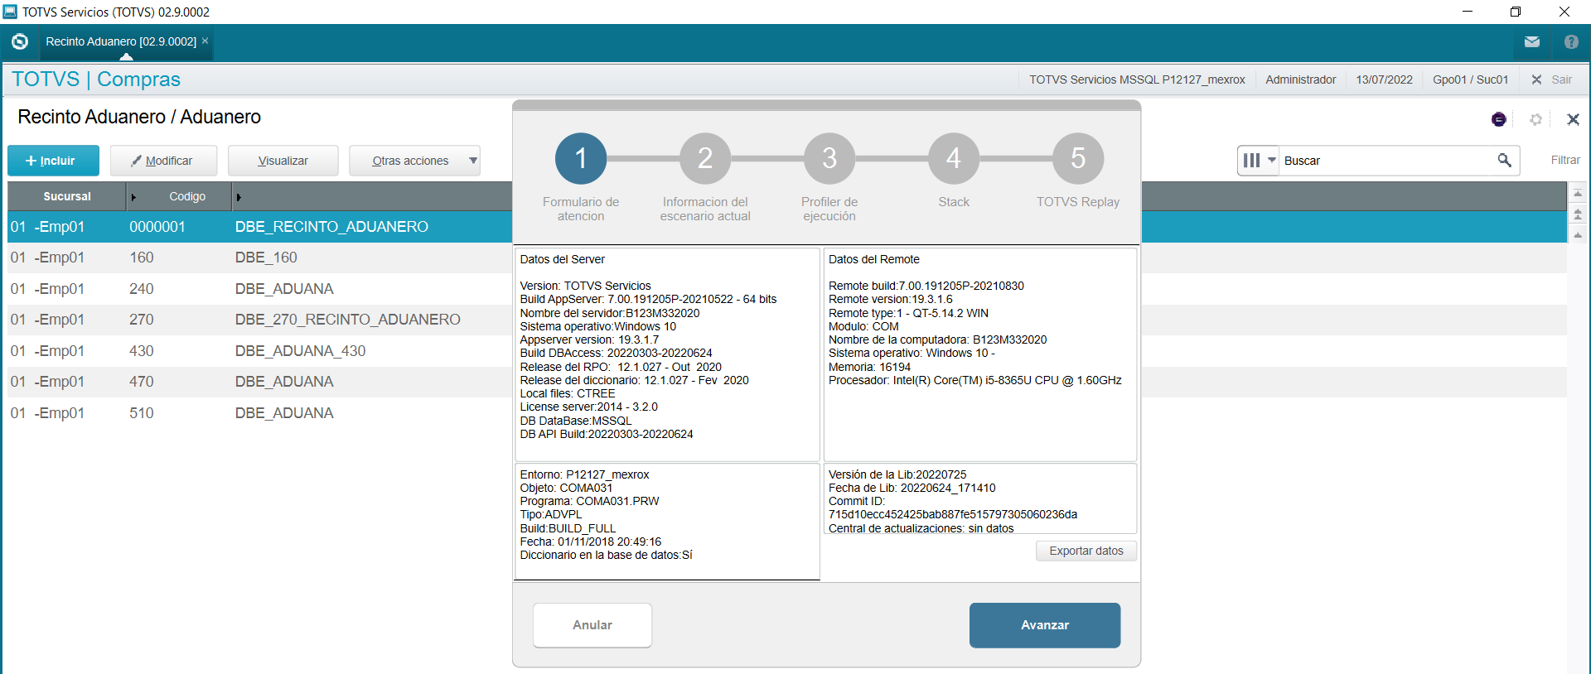This screenshot has height=674, width=1591.
Task: Open the search column selector dropdown
Action: (x=1258, y=161)
